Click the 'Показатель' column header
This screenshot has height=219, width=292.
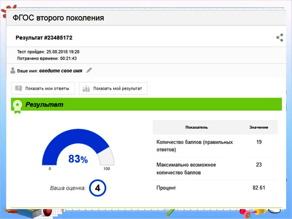[x=197, y=127]
